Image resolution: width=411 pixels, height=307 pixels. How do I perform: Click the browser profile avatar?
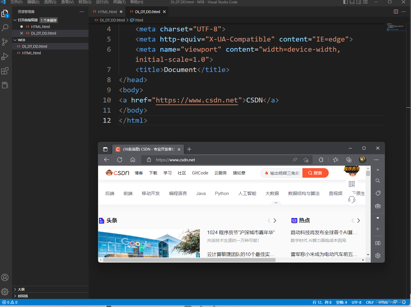363,160
